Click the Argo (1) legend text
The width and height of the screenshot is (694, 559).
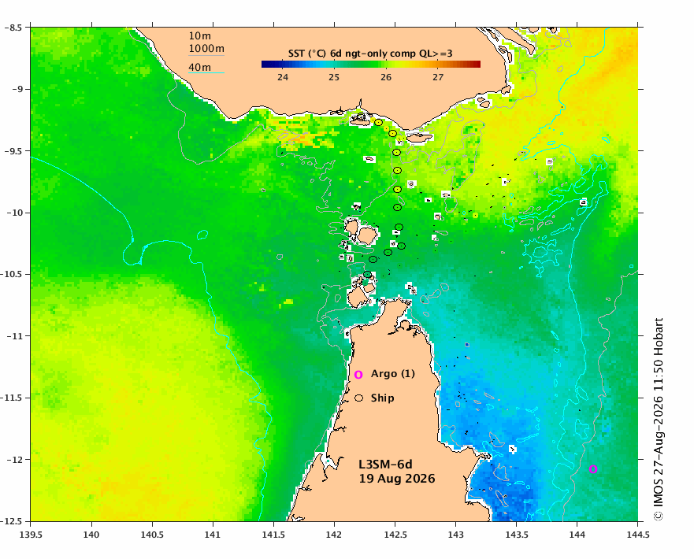coord(393,374)
